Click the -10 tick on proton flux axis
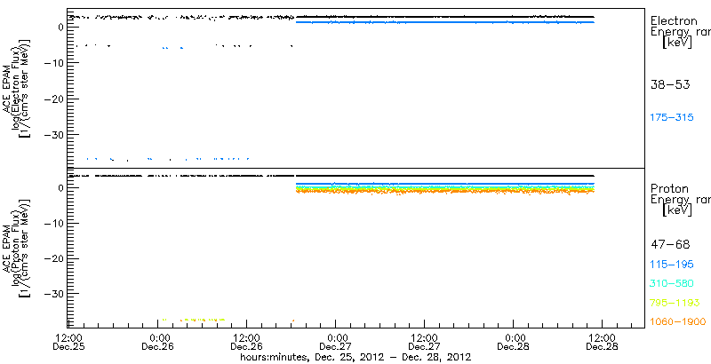The height and width of the screenshot is (364, 711). 53,223
